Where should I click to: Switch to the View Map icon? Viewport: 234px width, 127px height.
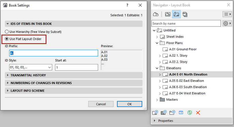coord(168,14)
